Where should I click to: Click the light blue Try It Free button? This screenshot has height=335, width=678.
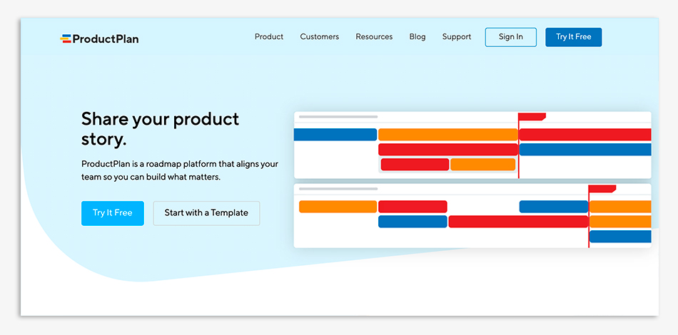coord(113,213)
